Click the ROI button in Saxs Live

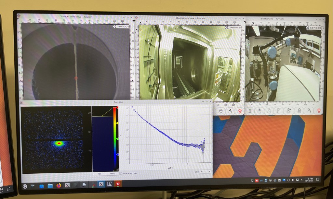100,174
